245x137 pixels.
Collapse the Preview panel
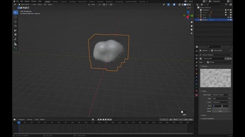tap(204, 66)
